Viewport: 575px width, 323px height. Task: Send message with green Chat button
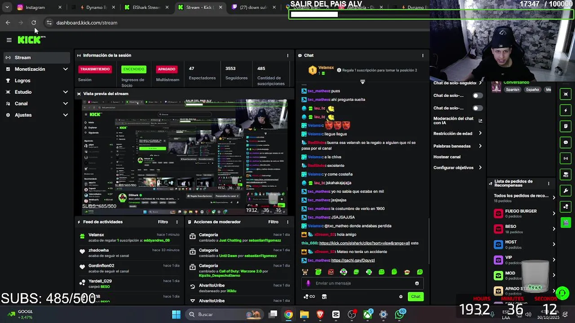pyautogui.click(x=416, y=297)
